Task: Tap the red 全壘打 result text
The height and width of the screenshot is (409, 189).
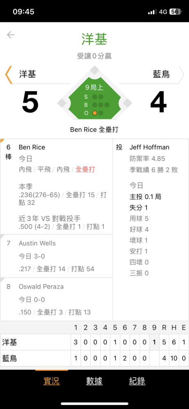Action: pyautogui.click(x=85, y=170)
